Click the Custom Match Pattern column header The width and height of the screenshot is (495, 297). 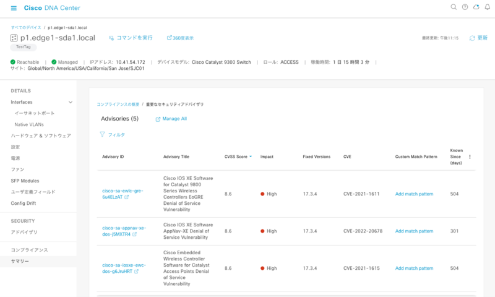416,157
